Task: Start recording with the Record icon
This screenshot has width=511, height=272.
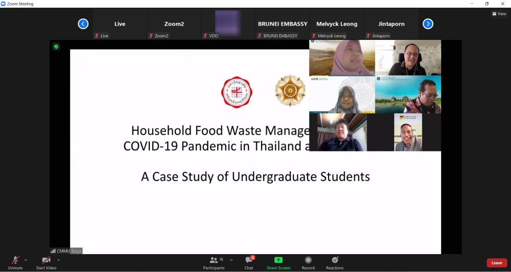Action: pos(308,260)
